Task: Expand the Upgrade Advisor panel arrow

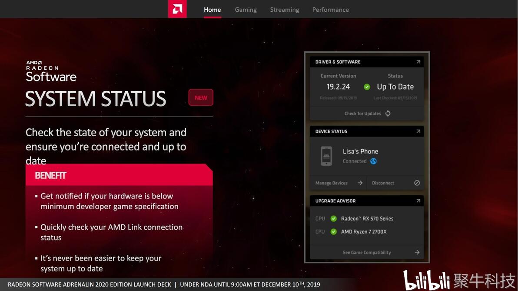Action: [x=418, y=201]
